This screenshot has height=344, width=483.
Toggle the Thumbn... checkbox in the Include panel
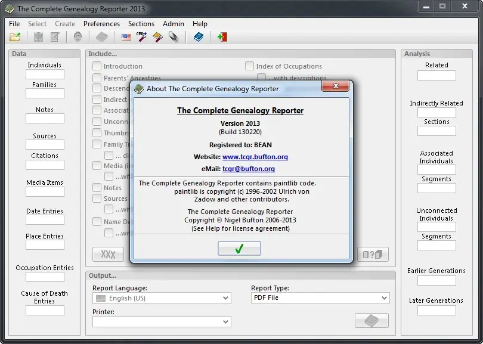pos(97,133)
